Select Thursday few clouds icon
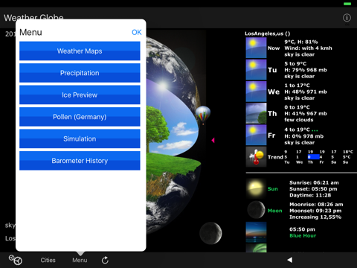Image resolution: width=357 pixels, height=268 pixels. click(x=256, y=113)
